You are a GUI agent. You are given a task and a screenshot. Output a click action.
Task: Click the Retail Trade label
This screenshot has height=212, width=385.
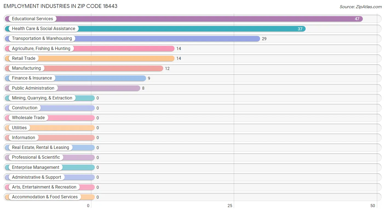(24, 58)
